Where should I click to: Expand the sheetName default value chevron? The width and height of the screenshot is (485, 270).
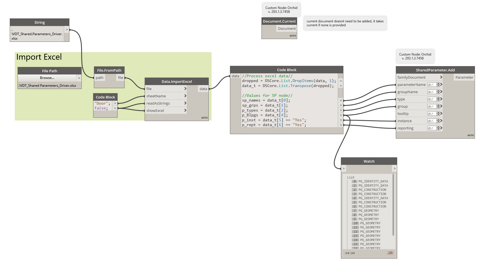(185, 96)
